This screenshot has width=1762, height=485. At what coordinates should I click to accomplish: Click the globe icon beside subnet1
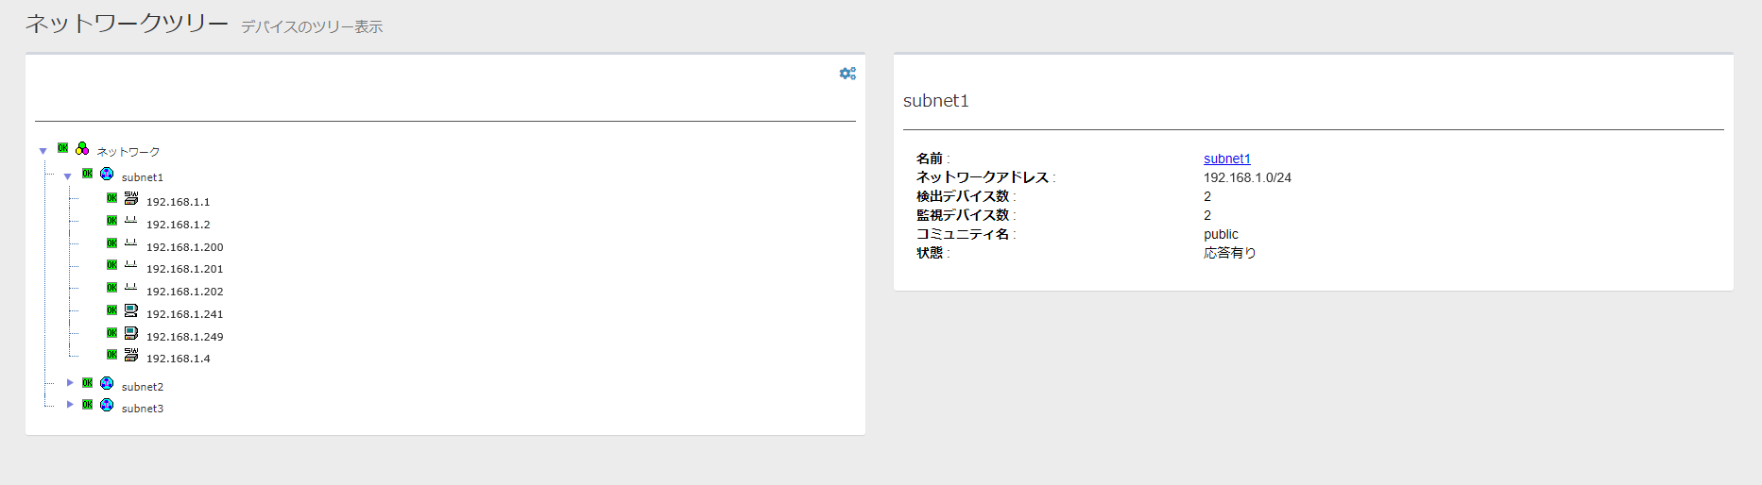click(107, 174)
